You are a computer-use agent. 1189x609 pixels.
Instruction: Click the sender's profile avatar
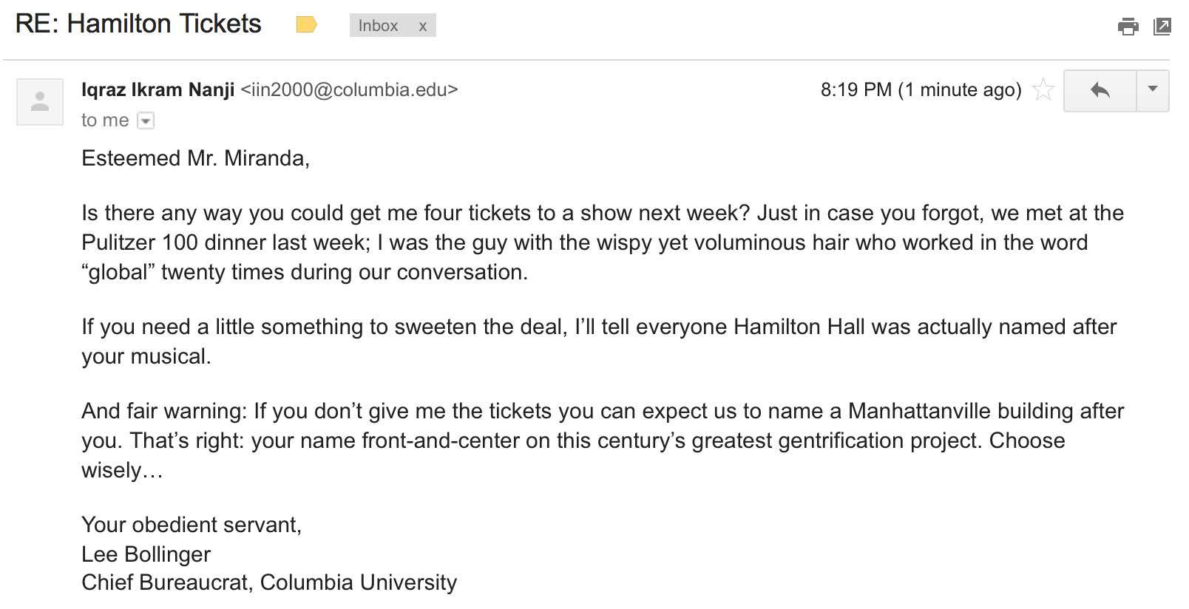click(x=40, y=102)
